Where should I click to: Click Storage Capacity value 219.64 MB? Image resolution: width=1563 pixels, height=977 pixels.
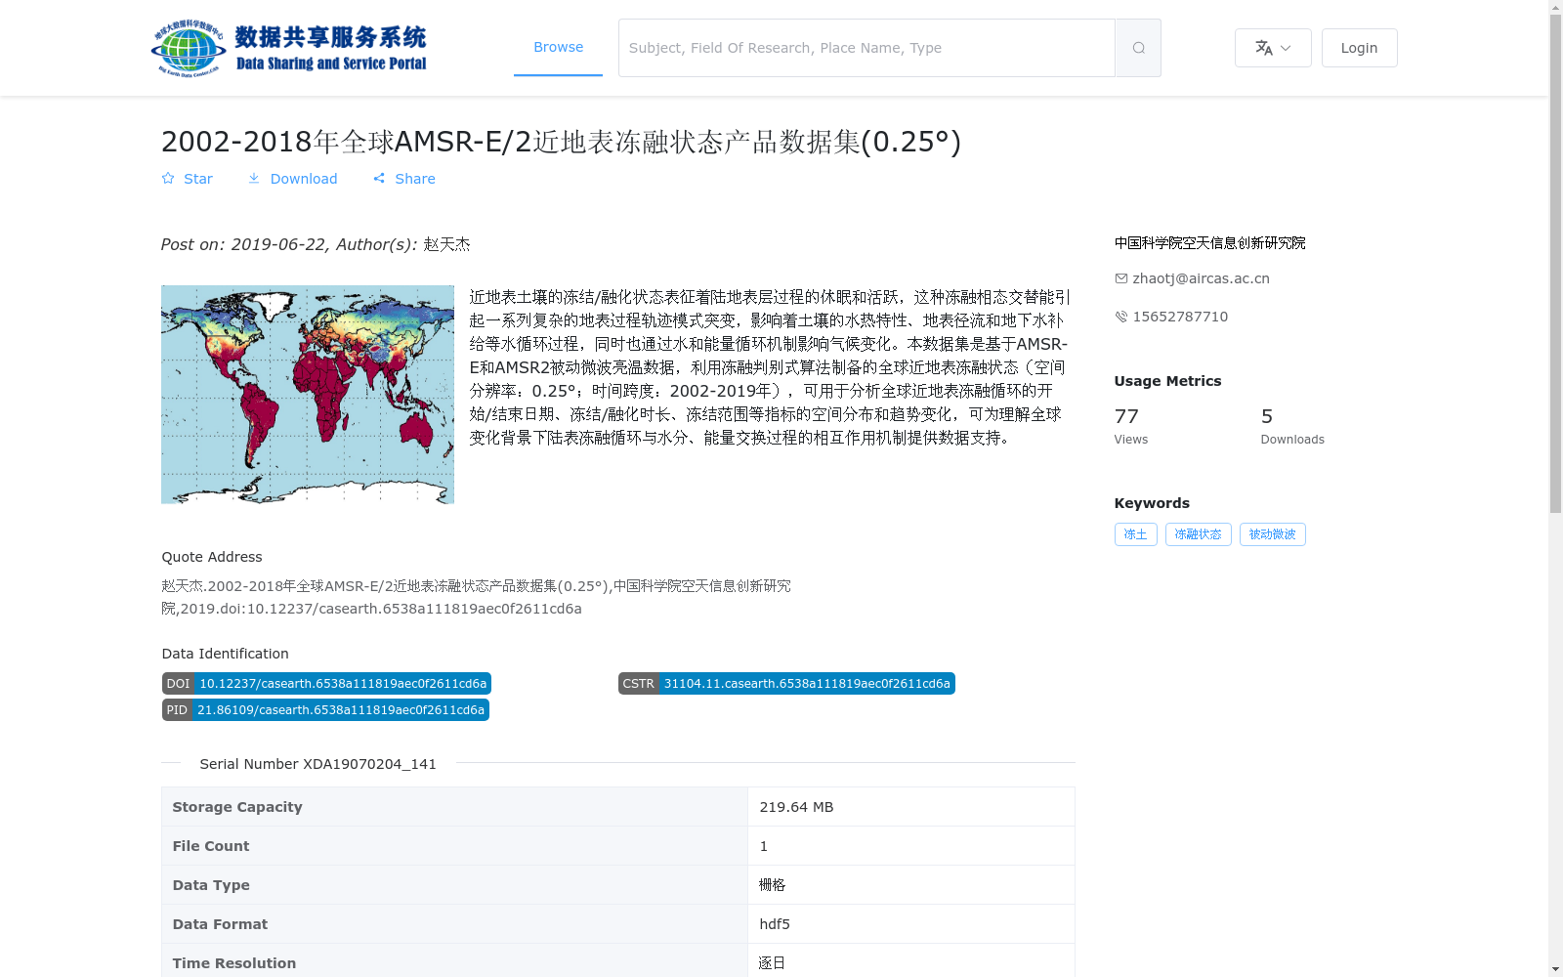point(796,807)
